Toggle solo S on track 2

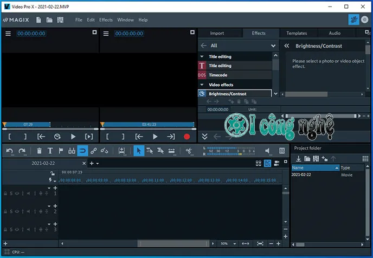pyautogui.click(x=11, y=211)
